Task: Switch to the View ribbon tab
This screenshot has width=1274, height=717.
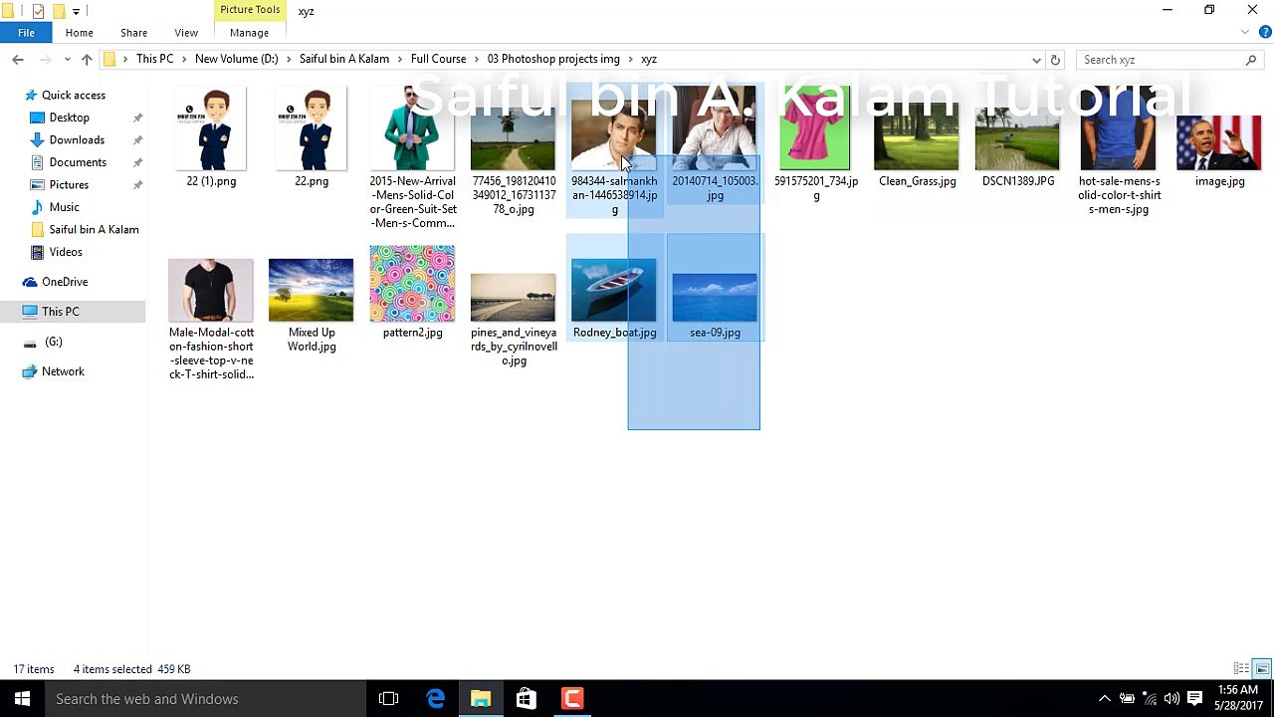Action: point(186,33)
